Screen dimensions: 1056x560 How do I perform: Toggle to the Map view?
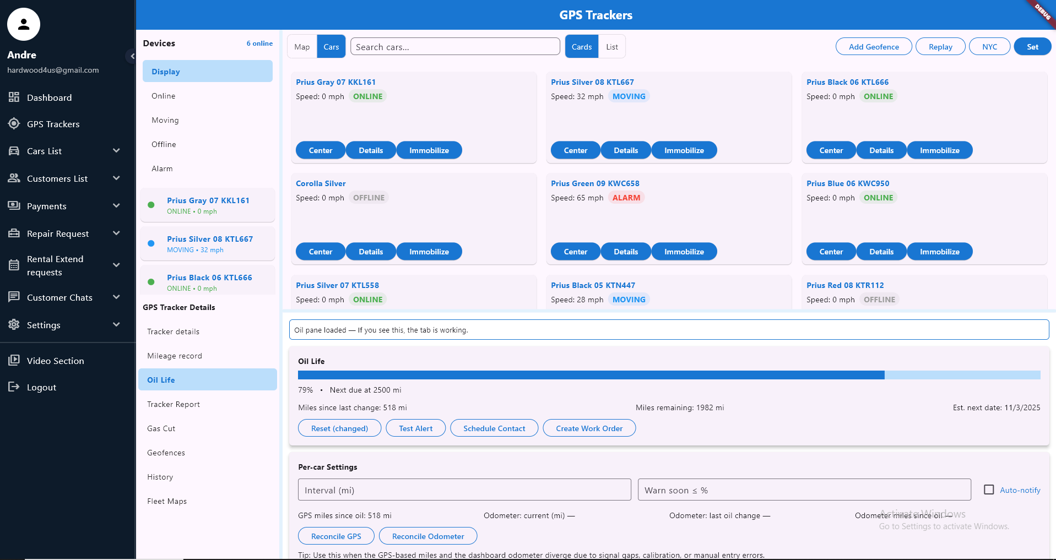click(302, 47)
